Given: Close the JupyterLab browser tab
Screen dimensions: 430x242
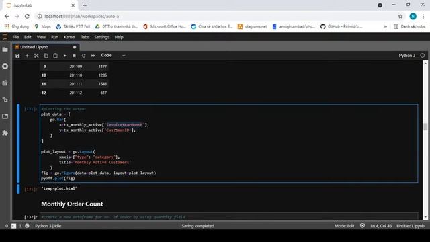Looking at the screenshot, I should 73,5.
